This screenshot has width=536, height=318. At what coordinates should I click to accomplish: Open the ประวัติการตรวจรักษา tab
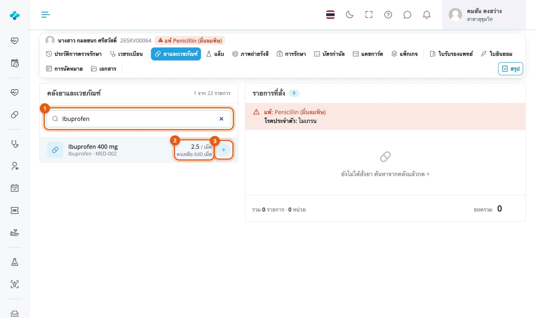[x=74, y=54]
